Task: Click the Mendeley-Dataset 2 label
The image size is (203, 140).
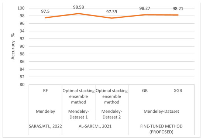Action: 111,114
